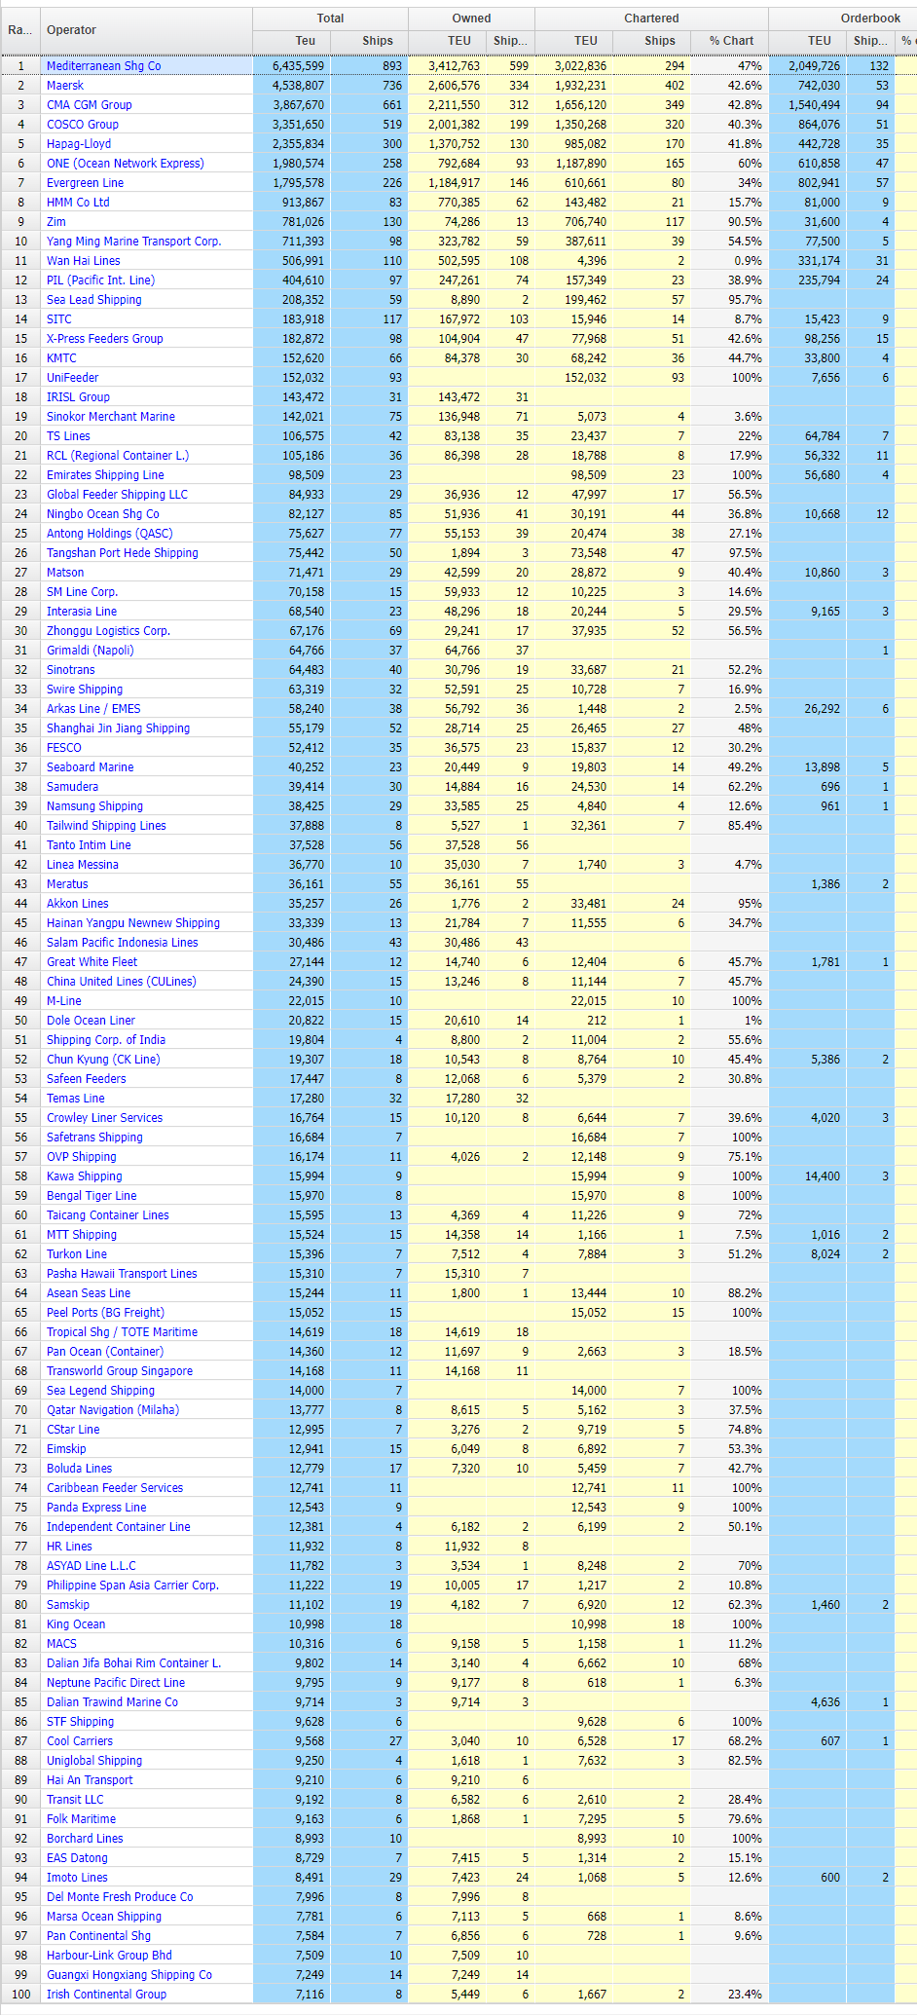Open the Del Monte Fresh Produce Co link
917x2015 pixels.
(x=120, y=1897)
